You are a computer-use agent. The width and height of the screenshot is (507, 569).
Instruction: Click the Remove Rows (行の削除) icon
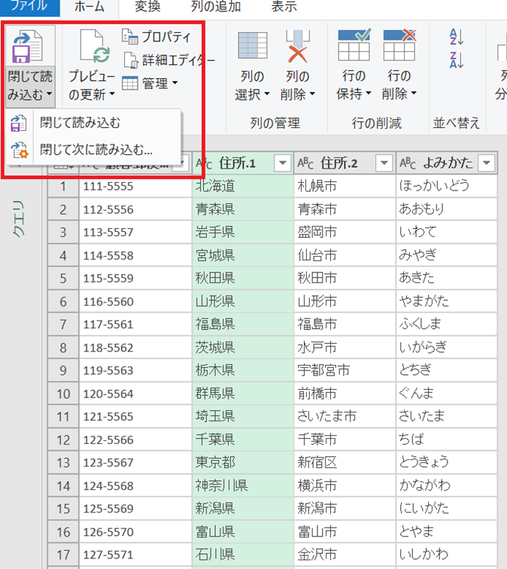point(399,46)
